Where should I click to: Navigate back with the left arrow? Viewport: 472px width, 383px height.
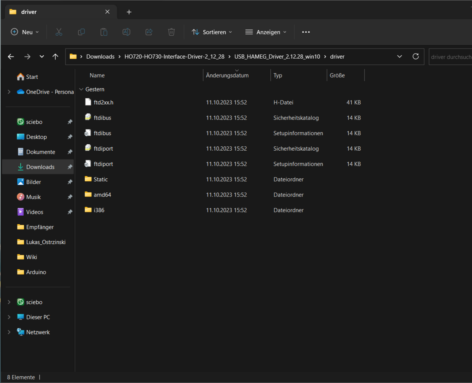point(11,57)
